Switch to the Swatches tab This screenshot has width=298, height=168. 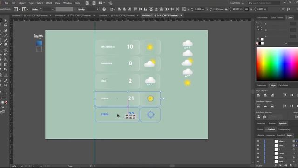click(261, 123)
